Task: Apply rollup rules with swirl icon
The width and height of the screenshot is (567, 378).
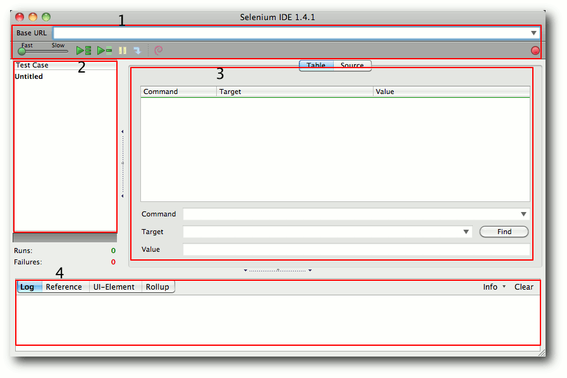Action: click(159, 50)
